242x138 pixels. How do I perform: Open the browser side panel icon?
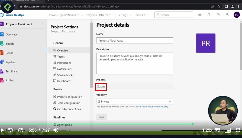click(226, 6)
